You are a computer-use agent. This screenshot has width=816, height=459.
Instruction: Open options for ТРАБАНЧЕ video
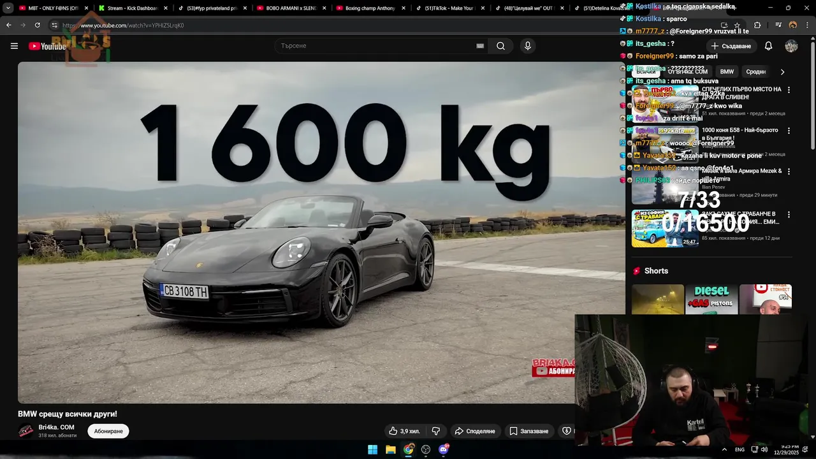[789, 215]
